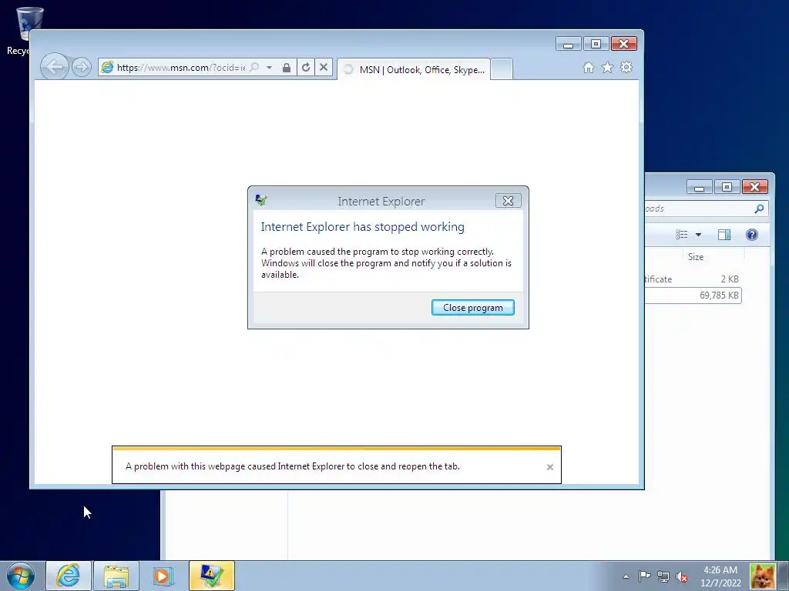Open a new tab in Internet Explorer
This screenshot has width=789, height=591.
pos(501,69)
